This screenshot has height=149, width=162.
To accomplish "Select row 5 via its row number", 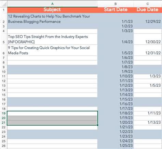I will point(4,39).
